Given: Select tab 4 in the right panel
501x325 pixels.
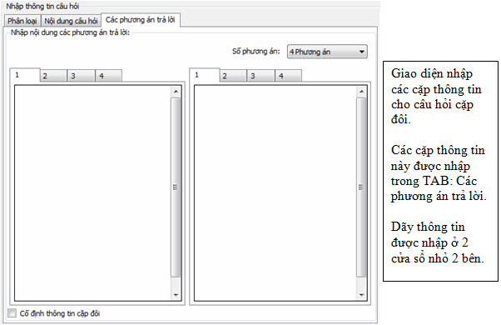Looking at the screenshot, I should (x=288, y=76).
